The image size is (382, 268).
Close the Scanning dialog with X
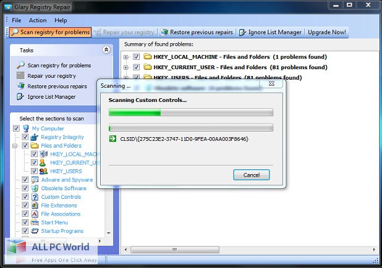tap(271, 83)
